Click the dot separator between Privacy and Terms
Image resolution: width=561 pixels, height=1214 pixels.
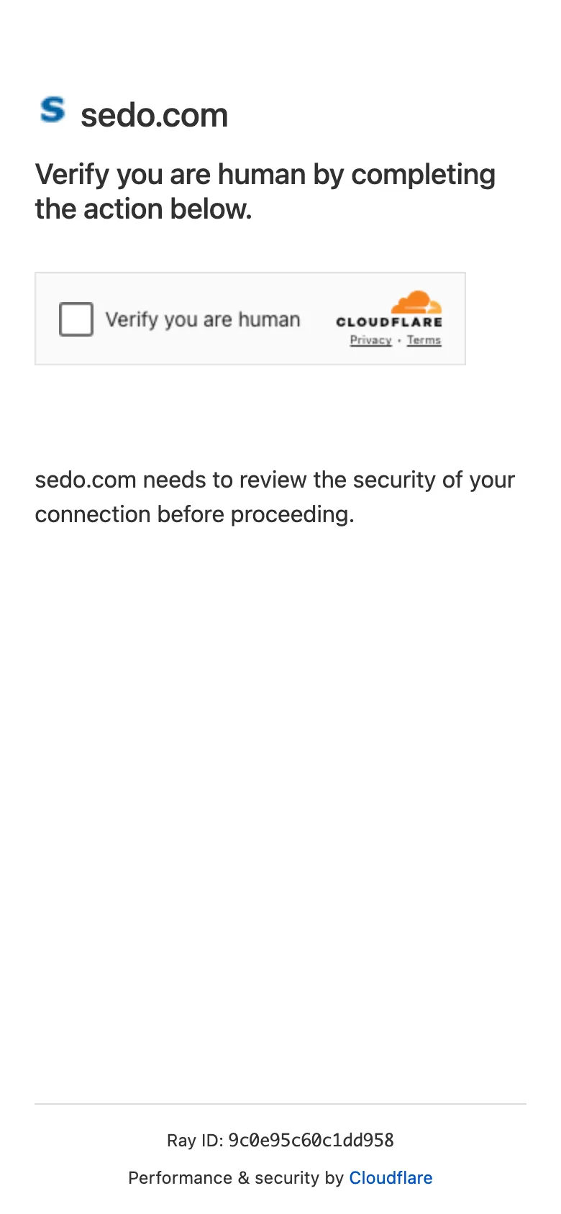[399, 340]
